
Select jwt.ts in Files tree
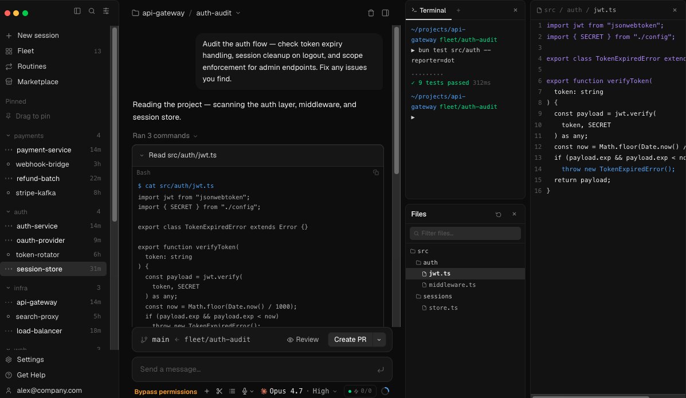(465, 274)
